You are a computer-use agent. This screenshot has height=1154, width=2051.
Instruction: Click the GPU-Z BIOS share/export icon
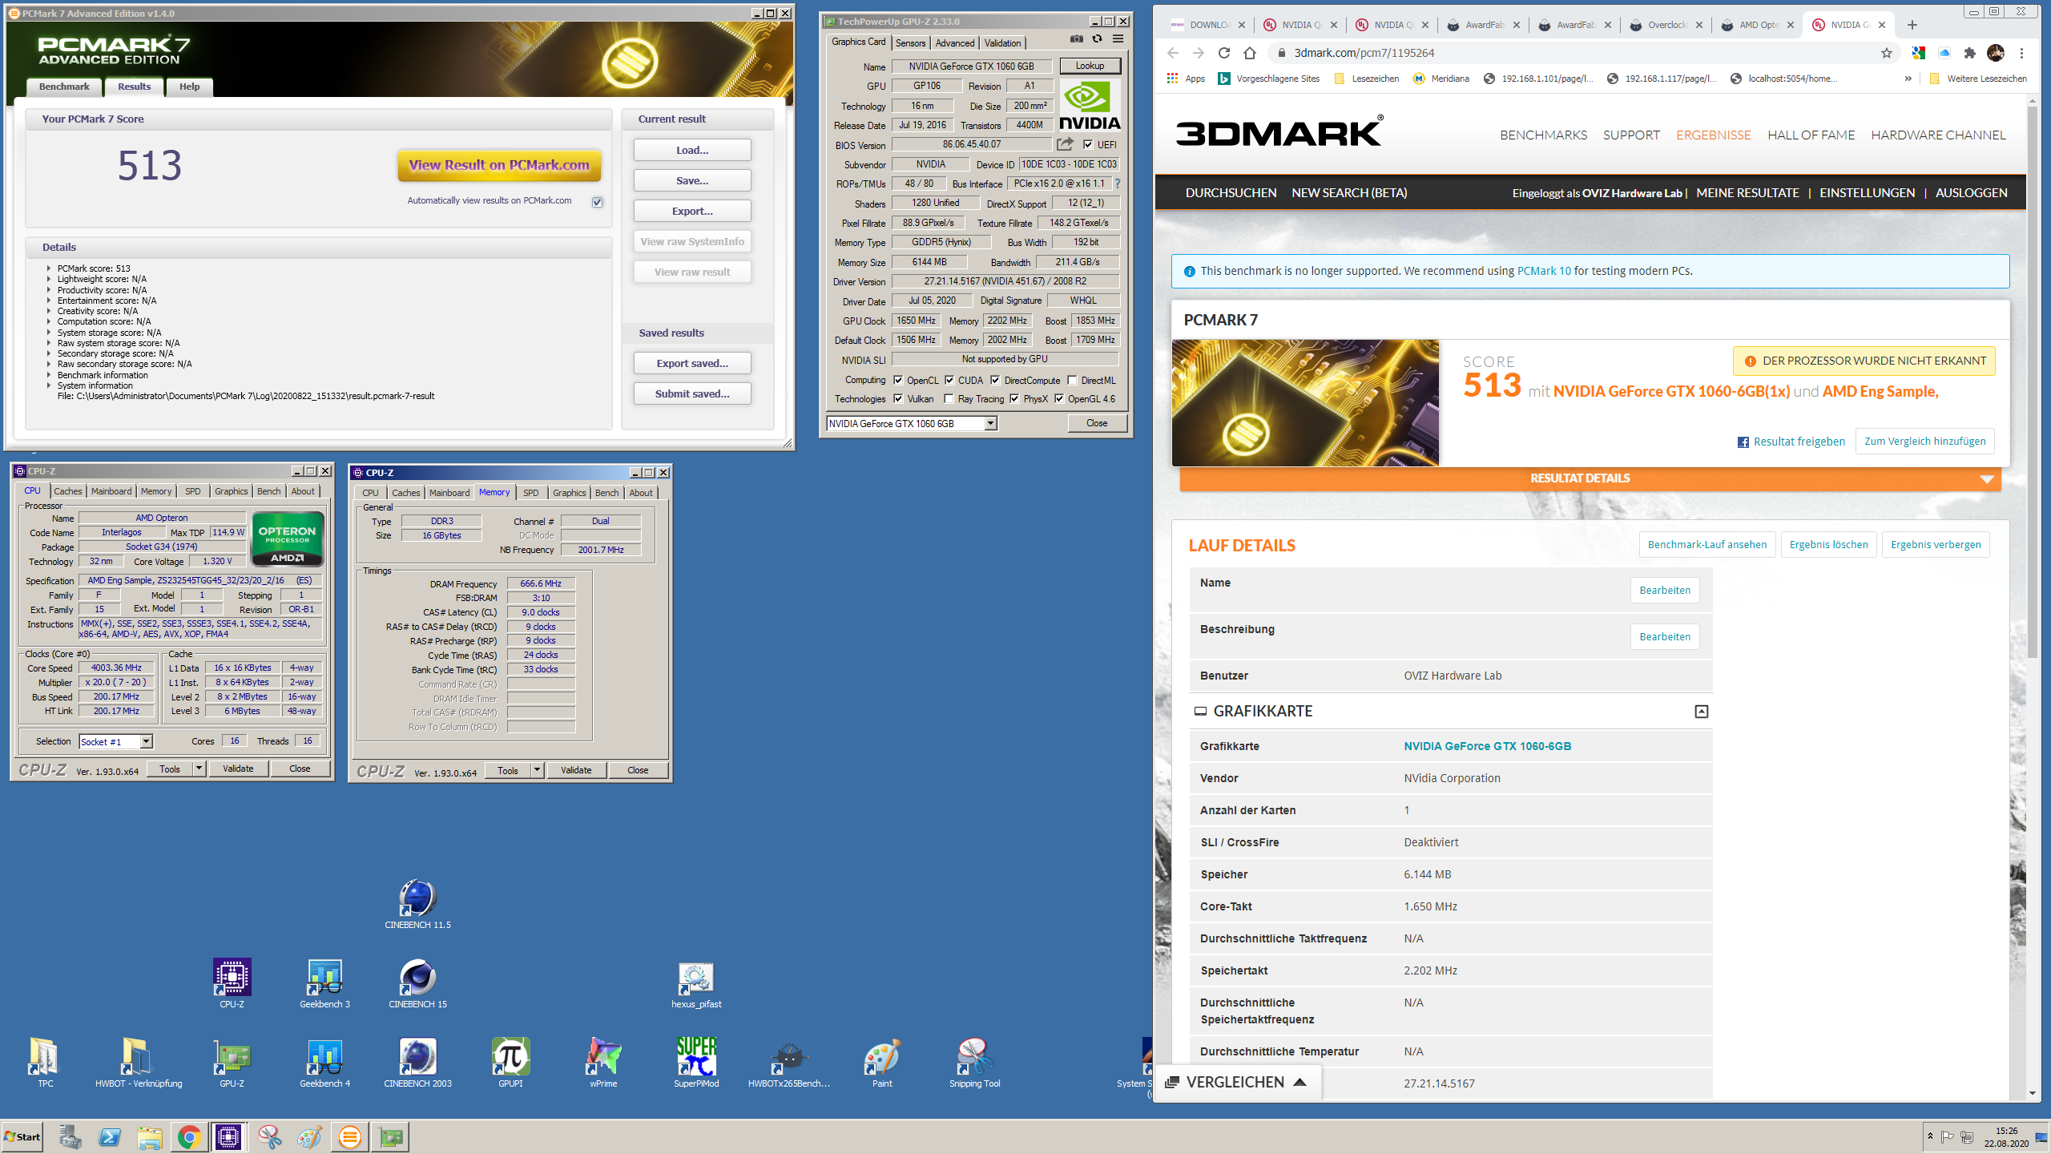pyautogui.click(x=1065, y=144)
